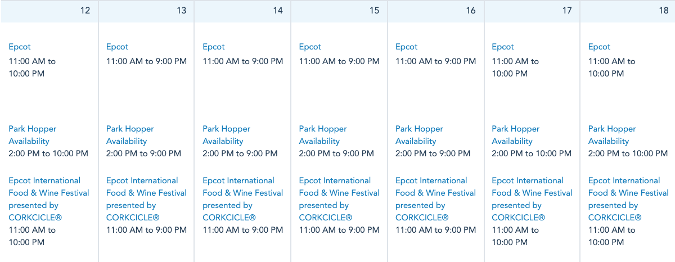
Task: Open the Epcot link in the day 16 column
Action: pyautogui.click(x=407, y=47)
